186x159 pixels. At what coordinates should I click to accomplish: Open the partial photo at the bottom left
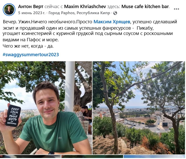pos(30,157)
